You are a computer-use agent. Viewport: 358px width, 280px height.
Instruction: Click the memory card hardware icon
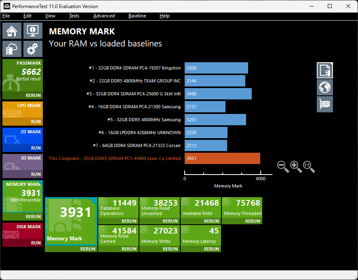[x=325, y=104]
